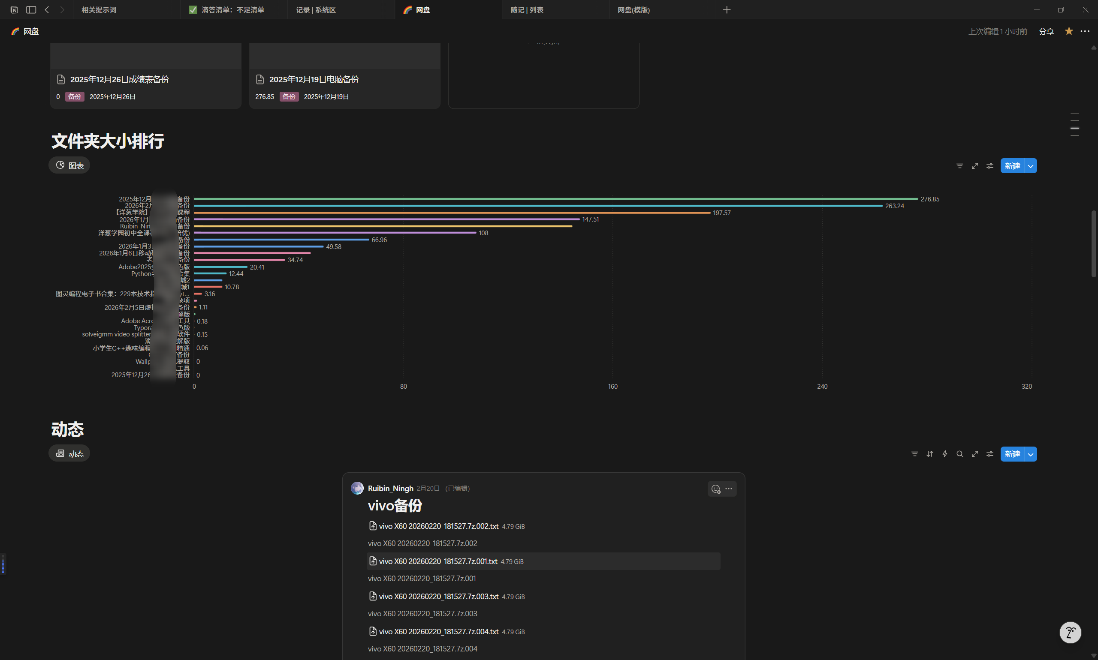Search the 动态 database with magnifier
This screenshot has width=1098, height=660.
pos(960,454)
